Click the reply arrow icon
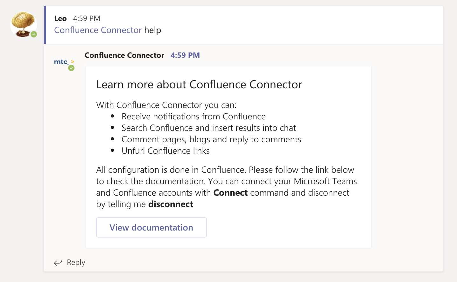 click(58, 263)
